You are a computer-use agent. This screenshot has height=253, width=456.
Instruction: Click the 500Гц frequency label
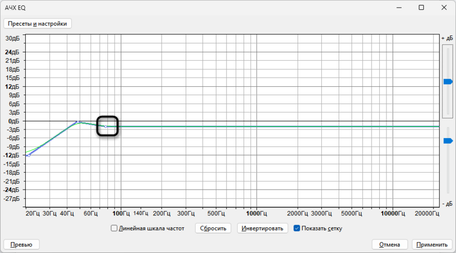click(x=216, y=214)
